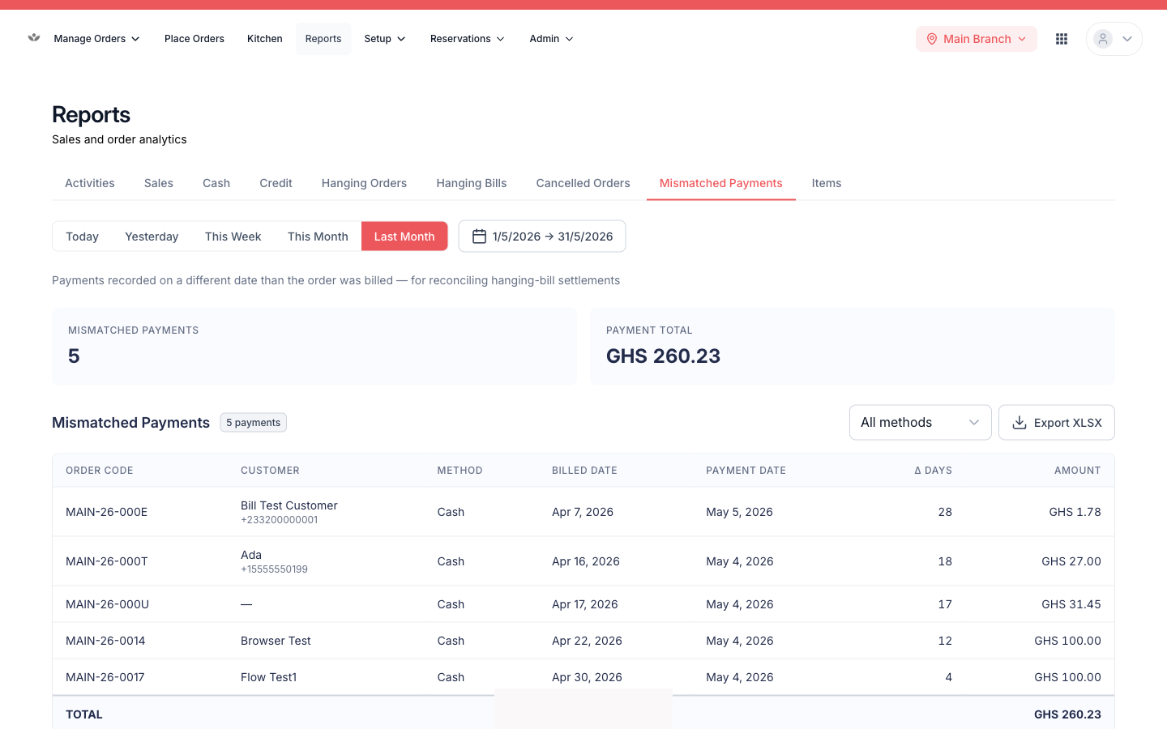Viewport: 1167px width, 729px height.
Task: Open the Main Branch selector
Action: pyautogui.click(x=977, y=39)
